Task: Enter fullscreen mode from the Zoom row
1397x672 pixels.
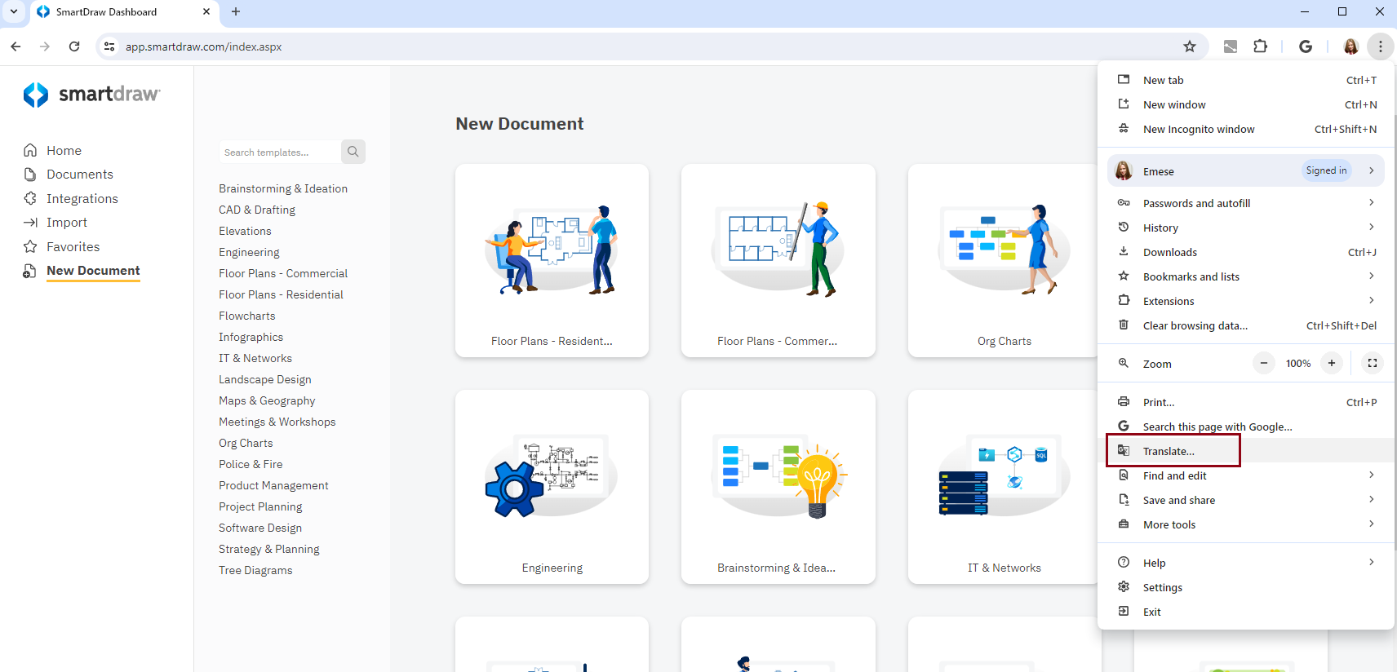Action: coord(1372,364)
